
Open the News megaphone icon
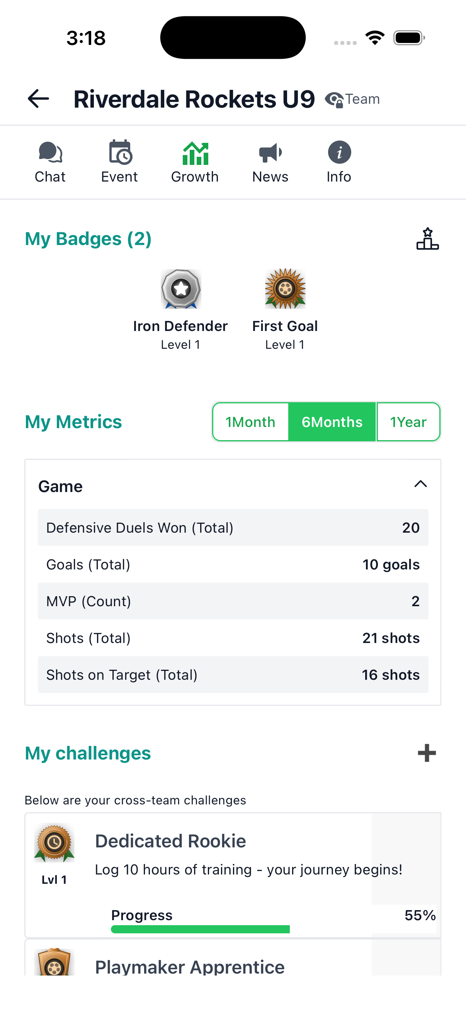point(270,153)
